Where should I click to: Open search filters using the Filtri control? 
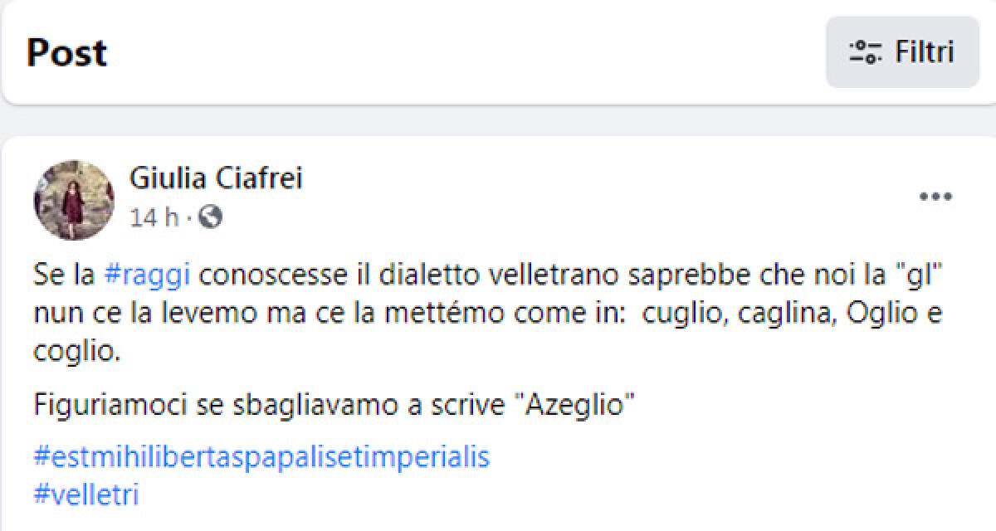902,51
